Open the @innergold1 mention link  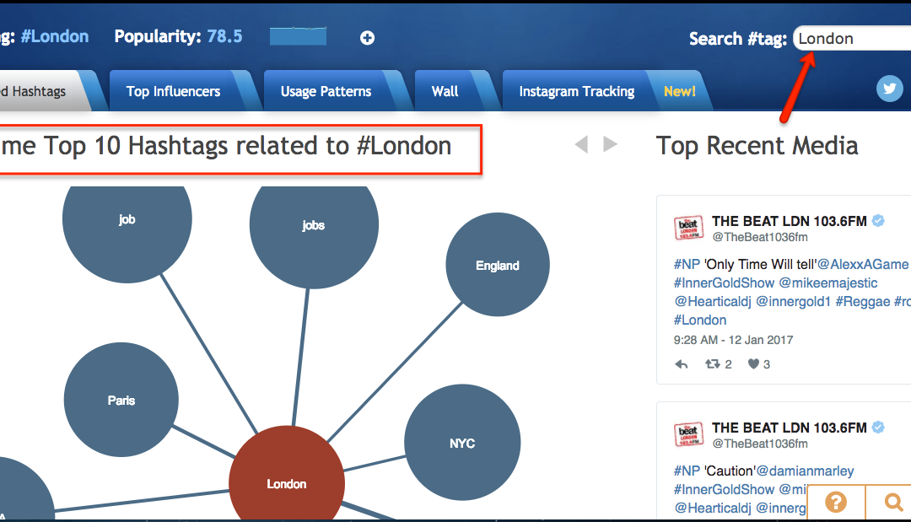pos(794,301)
